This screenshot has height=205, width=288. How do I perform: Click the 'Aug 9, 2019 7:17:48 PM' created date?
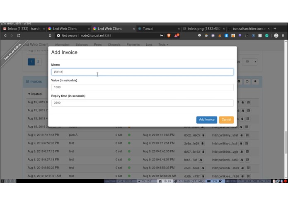pos(44,135)
